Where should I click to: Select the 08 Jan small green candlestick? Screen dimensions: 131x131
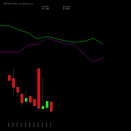pos(43,107)
